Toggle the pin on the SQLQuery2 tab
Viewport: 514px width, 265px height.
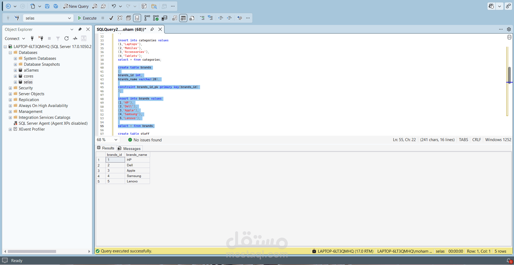pyautogui.click(x=152, y=29)
